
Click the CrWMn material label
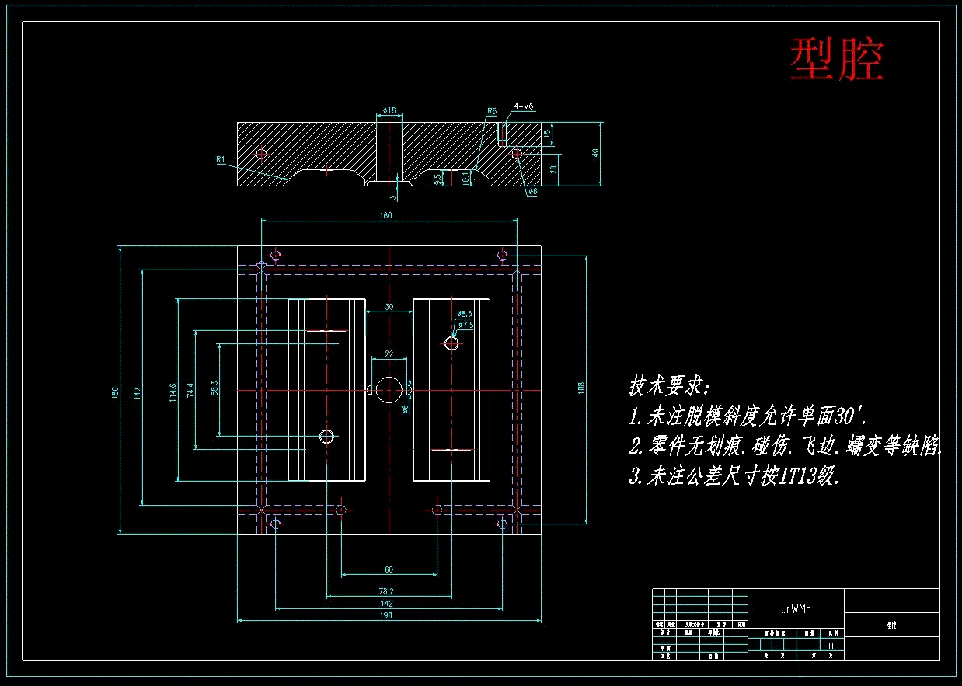coord(796,609)
